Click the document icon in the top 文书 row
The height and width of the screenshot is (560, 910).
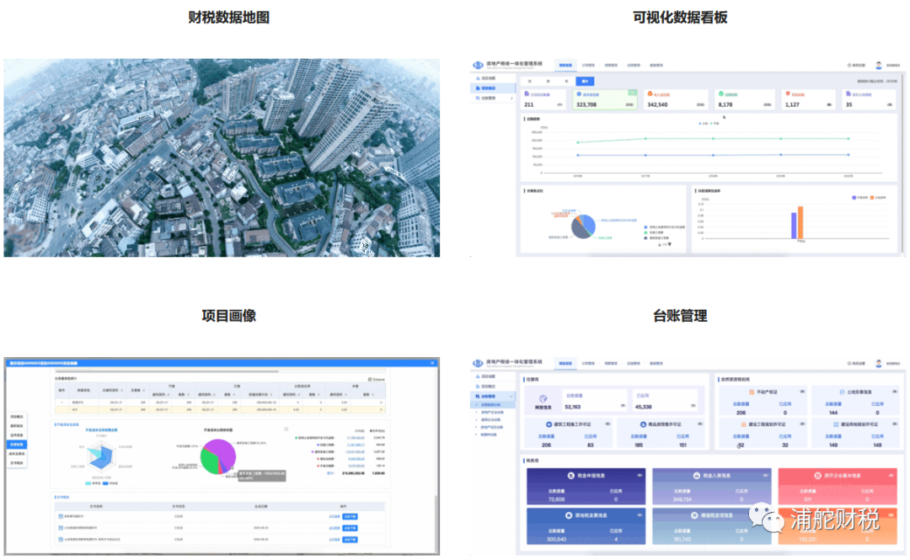pos(61,516)
